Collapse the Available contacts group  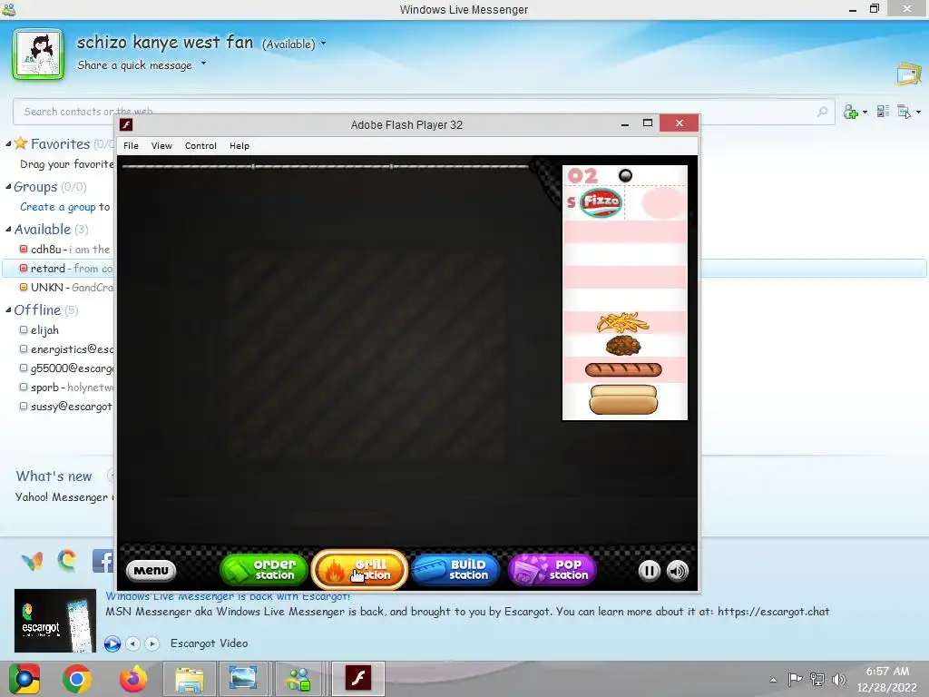pos(8,229)
